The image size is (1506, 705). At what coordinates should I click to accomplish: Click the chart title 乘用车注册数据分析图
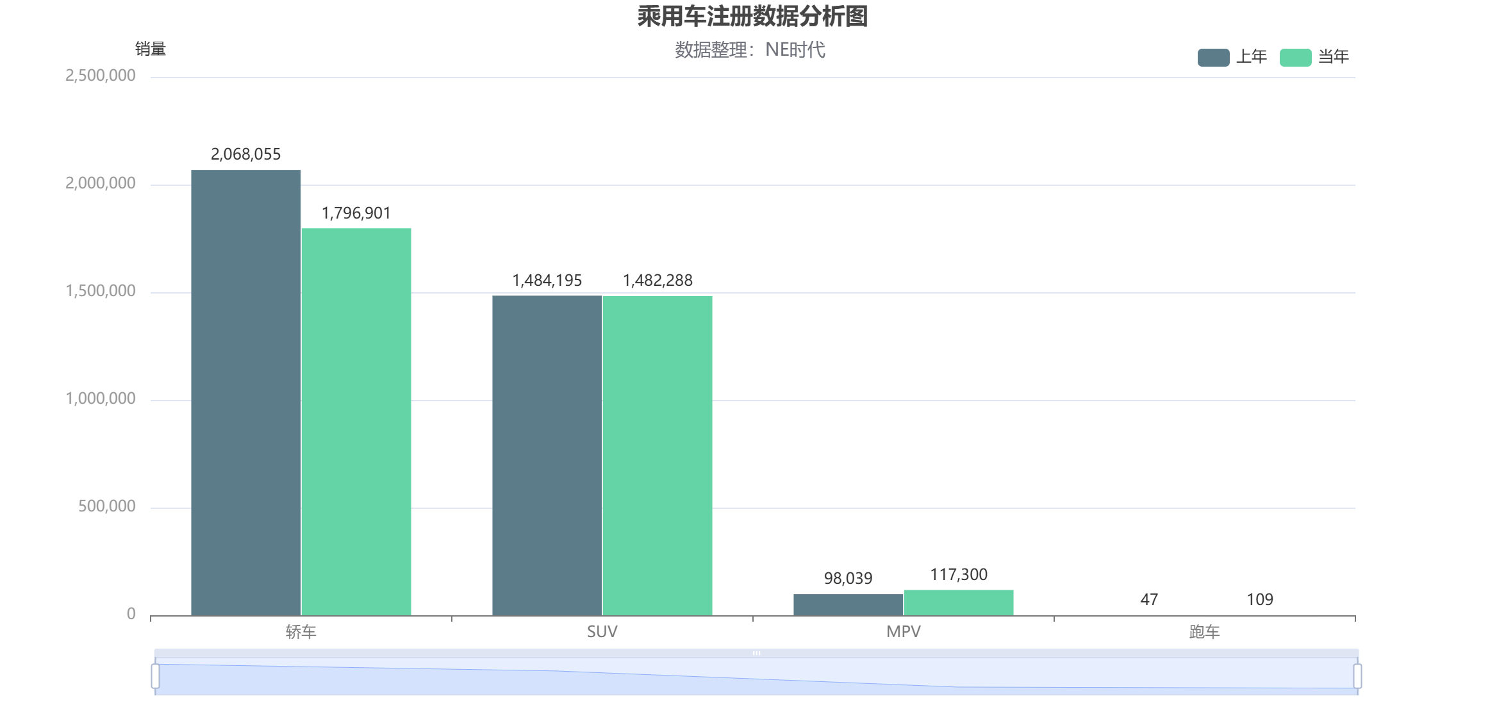click(752, 17)
